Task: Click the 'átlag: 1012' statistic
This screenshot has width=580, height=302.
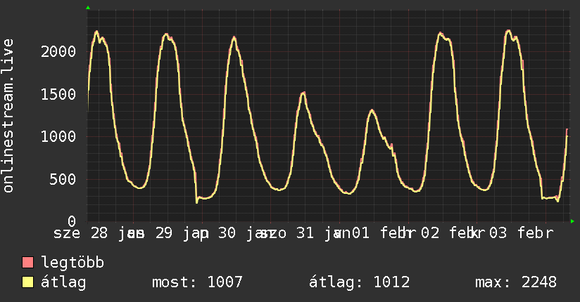Action: coord(359,282)
